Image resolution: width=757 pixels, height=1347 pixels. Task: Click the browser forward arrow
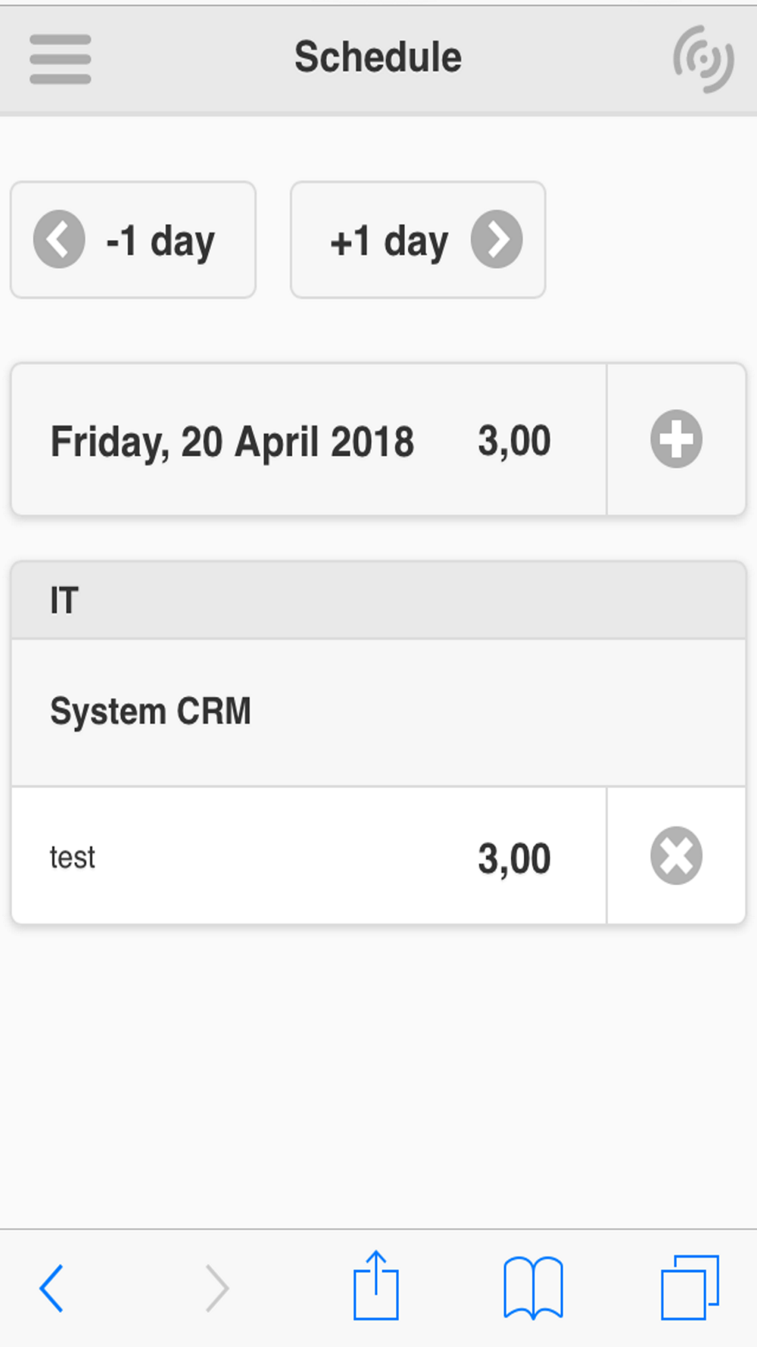pos(217,1288)
